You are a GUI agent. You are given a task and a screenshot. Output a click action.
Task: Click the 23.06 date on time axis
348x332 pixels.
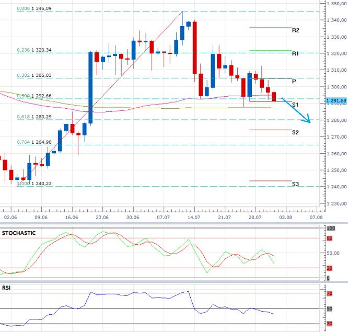tap(102, 216)
